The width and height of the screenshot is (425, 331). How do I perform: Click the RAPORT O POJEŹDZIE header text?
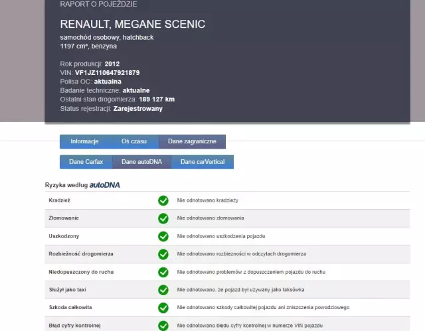click(99, 4)
